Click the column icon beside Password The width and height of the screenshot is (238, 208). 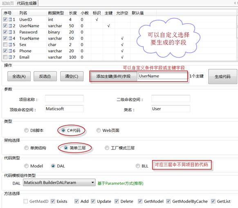(10, 32)
